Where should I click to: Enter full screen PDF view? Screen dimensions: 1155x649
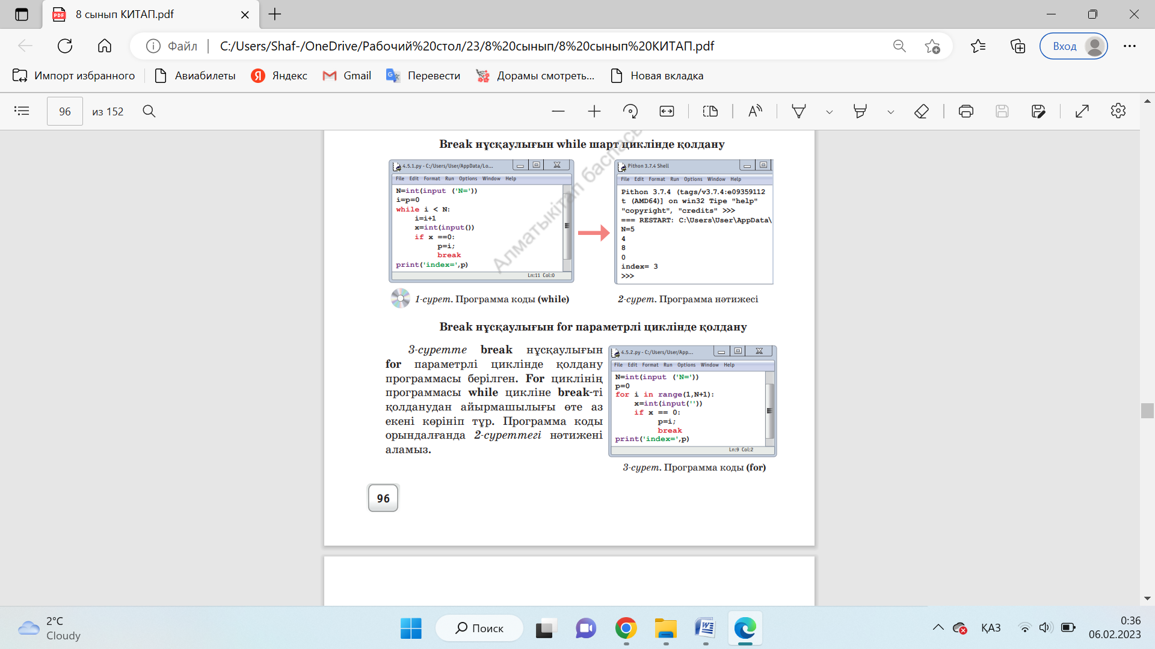point(1082,111)
